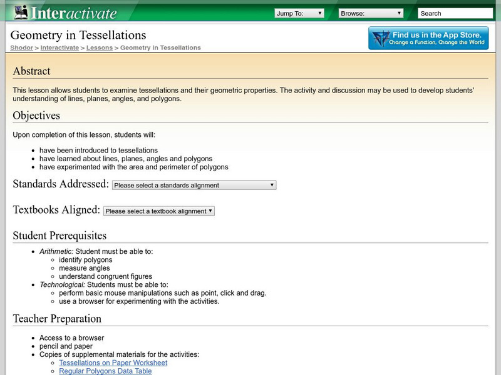Expand the standards alignment dropdown
Image resolution: width=501 pixels, height=375 pixels.
click(194, 185)
